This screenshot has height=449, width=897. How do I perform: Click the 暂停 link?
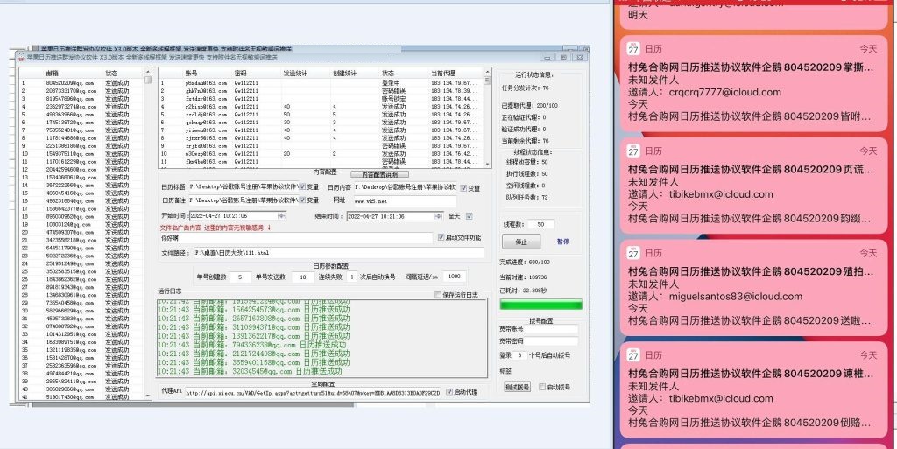[562, 242]
